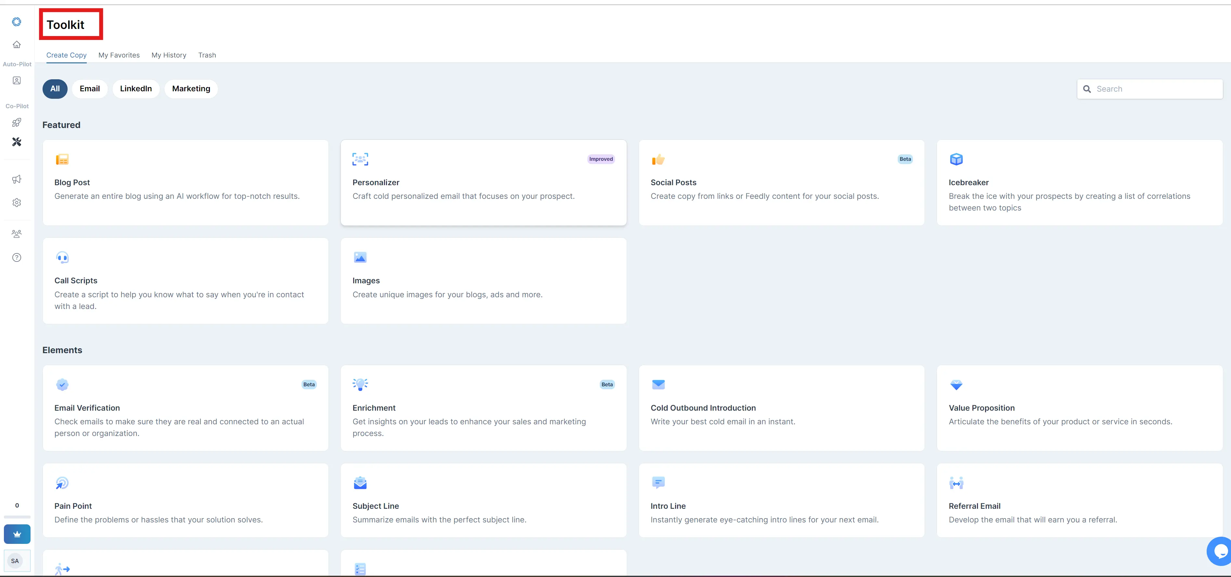This screenshot has width=1231, height=577.
Task: Open the My History tab
Action: pos(169,55)
